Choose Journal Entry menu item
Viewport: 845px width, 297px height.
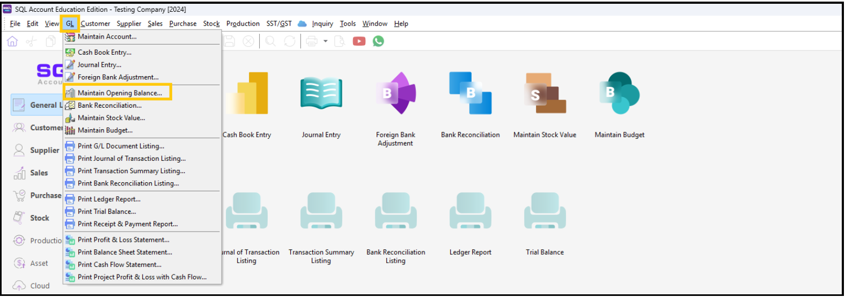(x=142, y=64)
